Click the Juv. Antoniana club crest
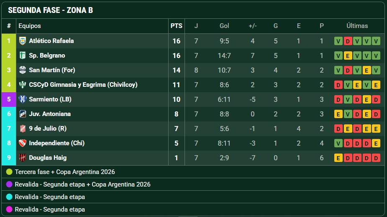This screenshot has width=387, height=217. click(23, 114)
